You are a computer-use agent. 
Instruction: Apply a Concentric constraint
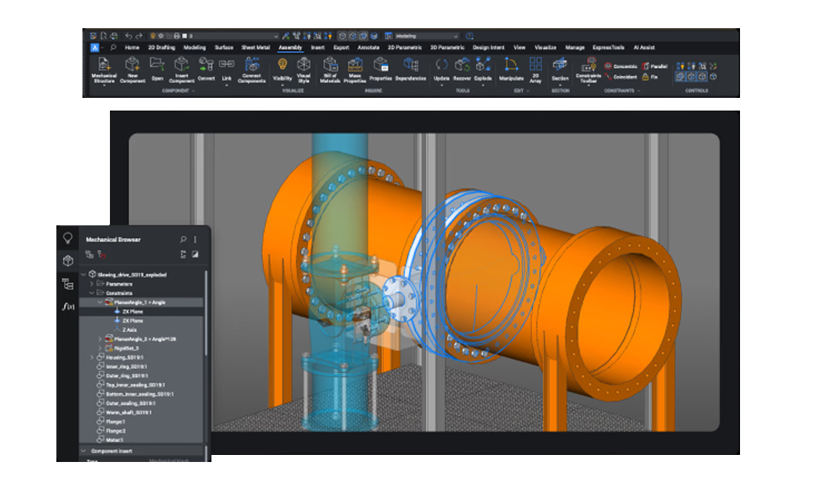(620, 65)
